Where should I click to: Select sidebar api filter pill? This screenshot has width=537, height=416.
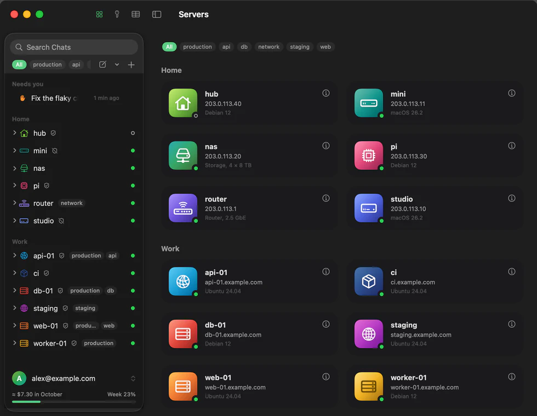point(76,65)
